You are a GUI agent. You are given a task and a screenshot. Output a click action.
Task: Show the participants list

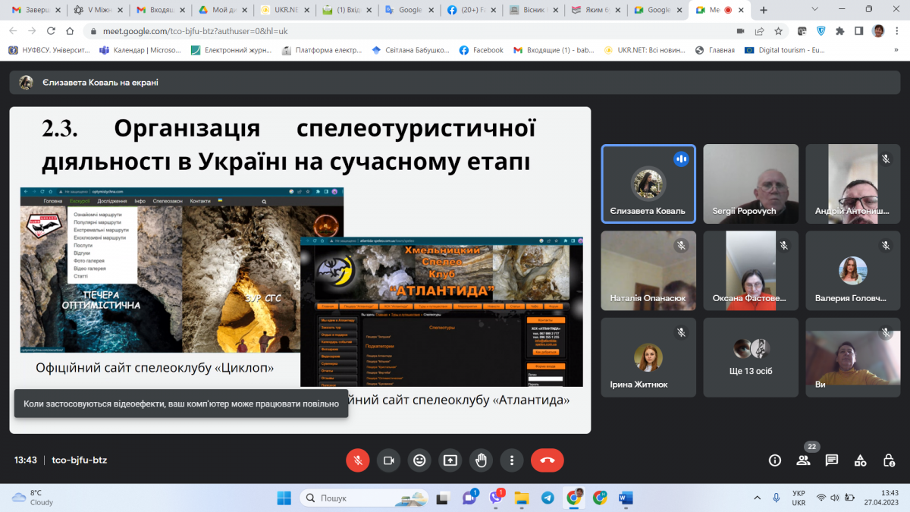pos(803,460)
